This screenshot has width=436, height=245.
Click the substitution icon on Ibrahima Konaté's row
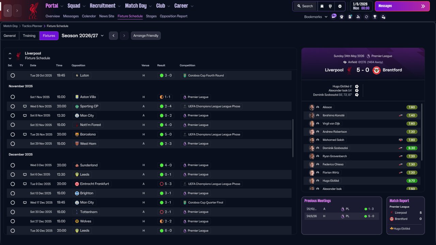[401, 115]
